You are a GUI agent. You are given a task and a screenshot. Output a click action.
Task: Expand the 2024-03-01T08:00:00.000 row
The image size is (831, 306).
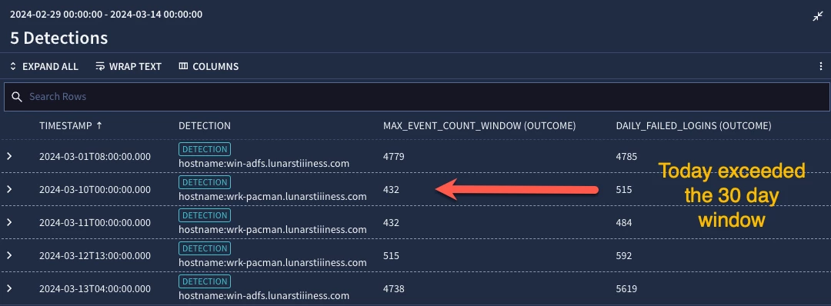[x=9, y=156]
